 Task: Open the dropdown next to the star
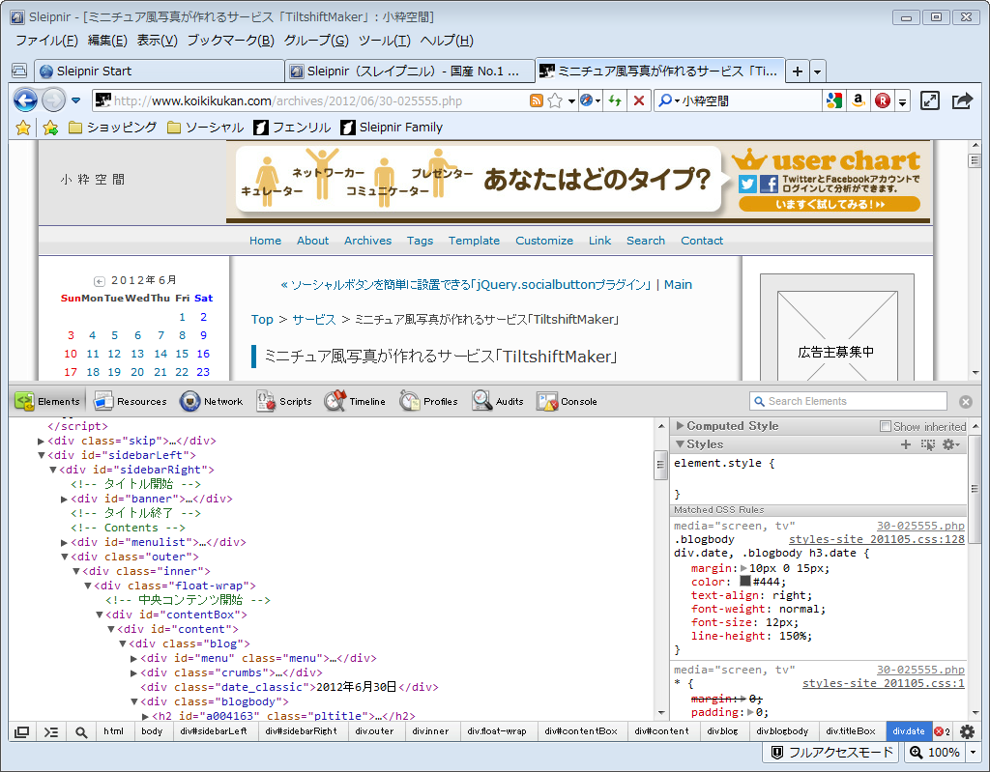571,101
